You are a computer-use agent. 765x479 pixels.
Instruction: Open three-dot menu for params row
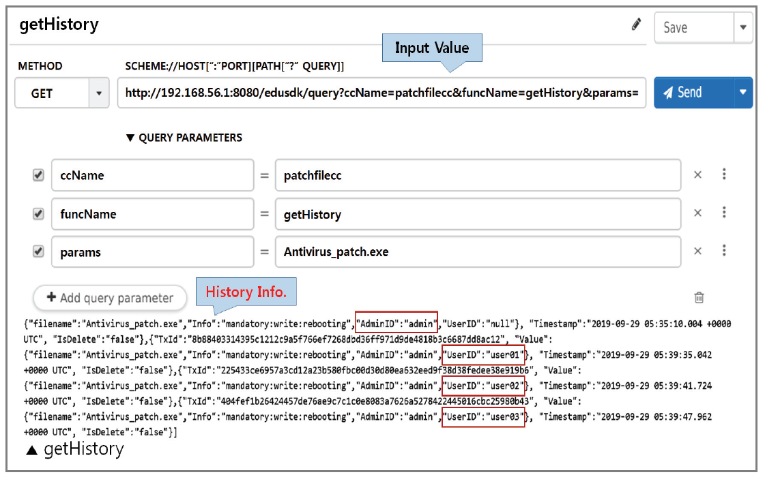click(x=724, y=251)
